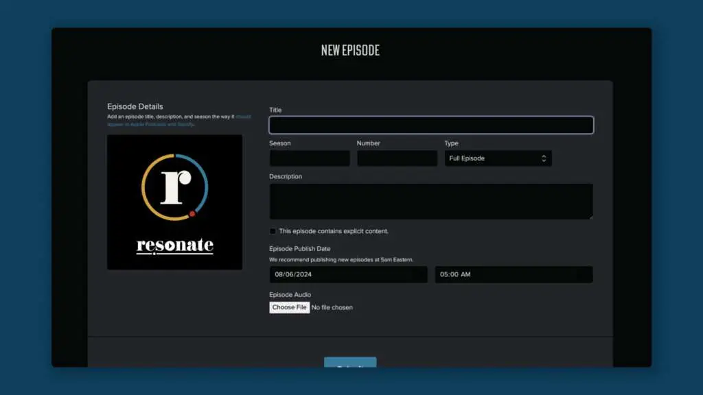Click the 'Episode Audio' field label
The width and height of the screenshot is (703, 395).
point(290,295)
